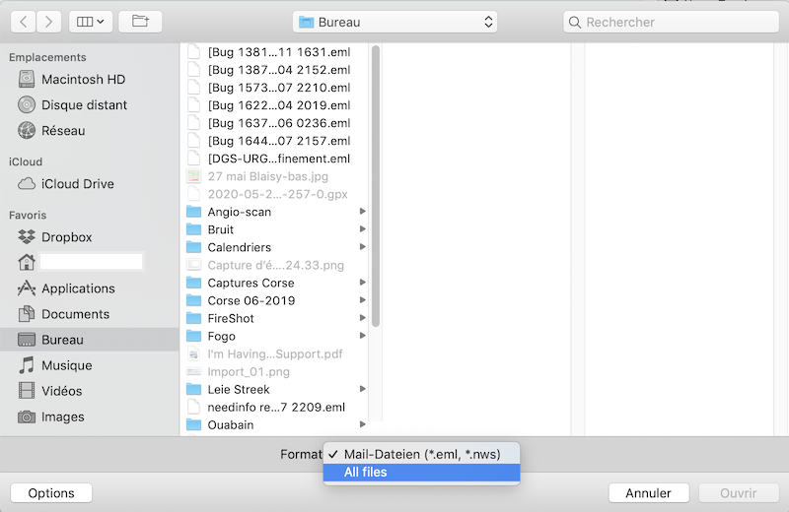Click greyed Import_01.png file
Viewport: 789px width, 512px height.
274,372
